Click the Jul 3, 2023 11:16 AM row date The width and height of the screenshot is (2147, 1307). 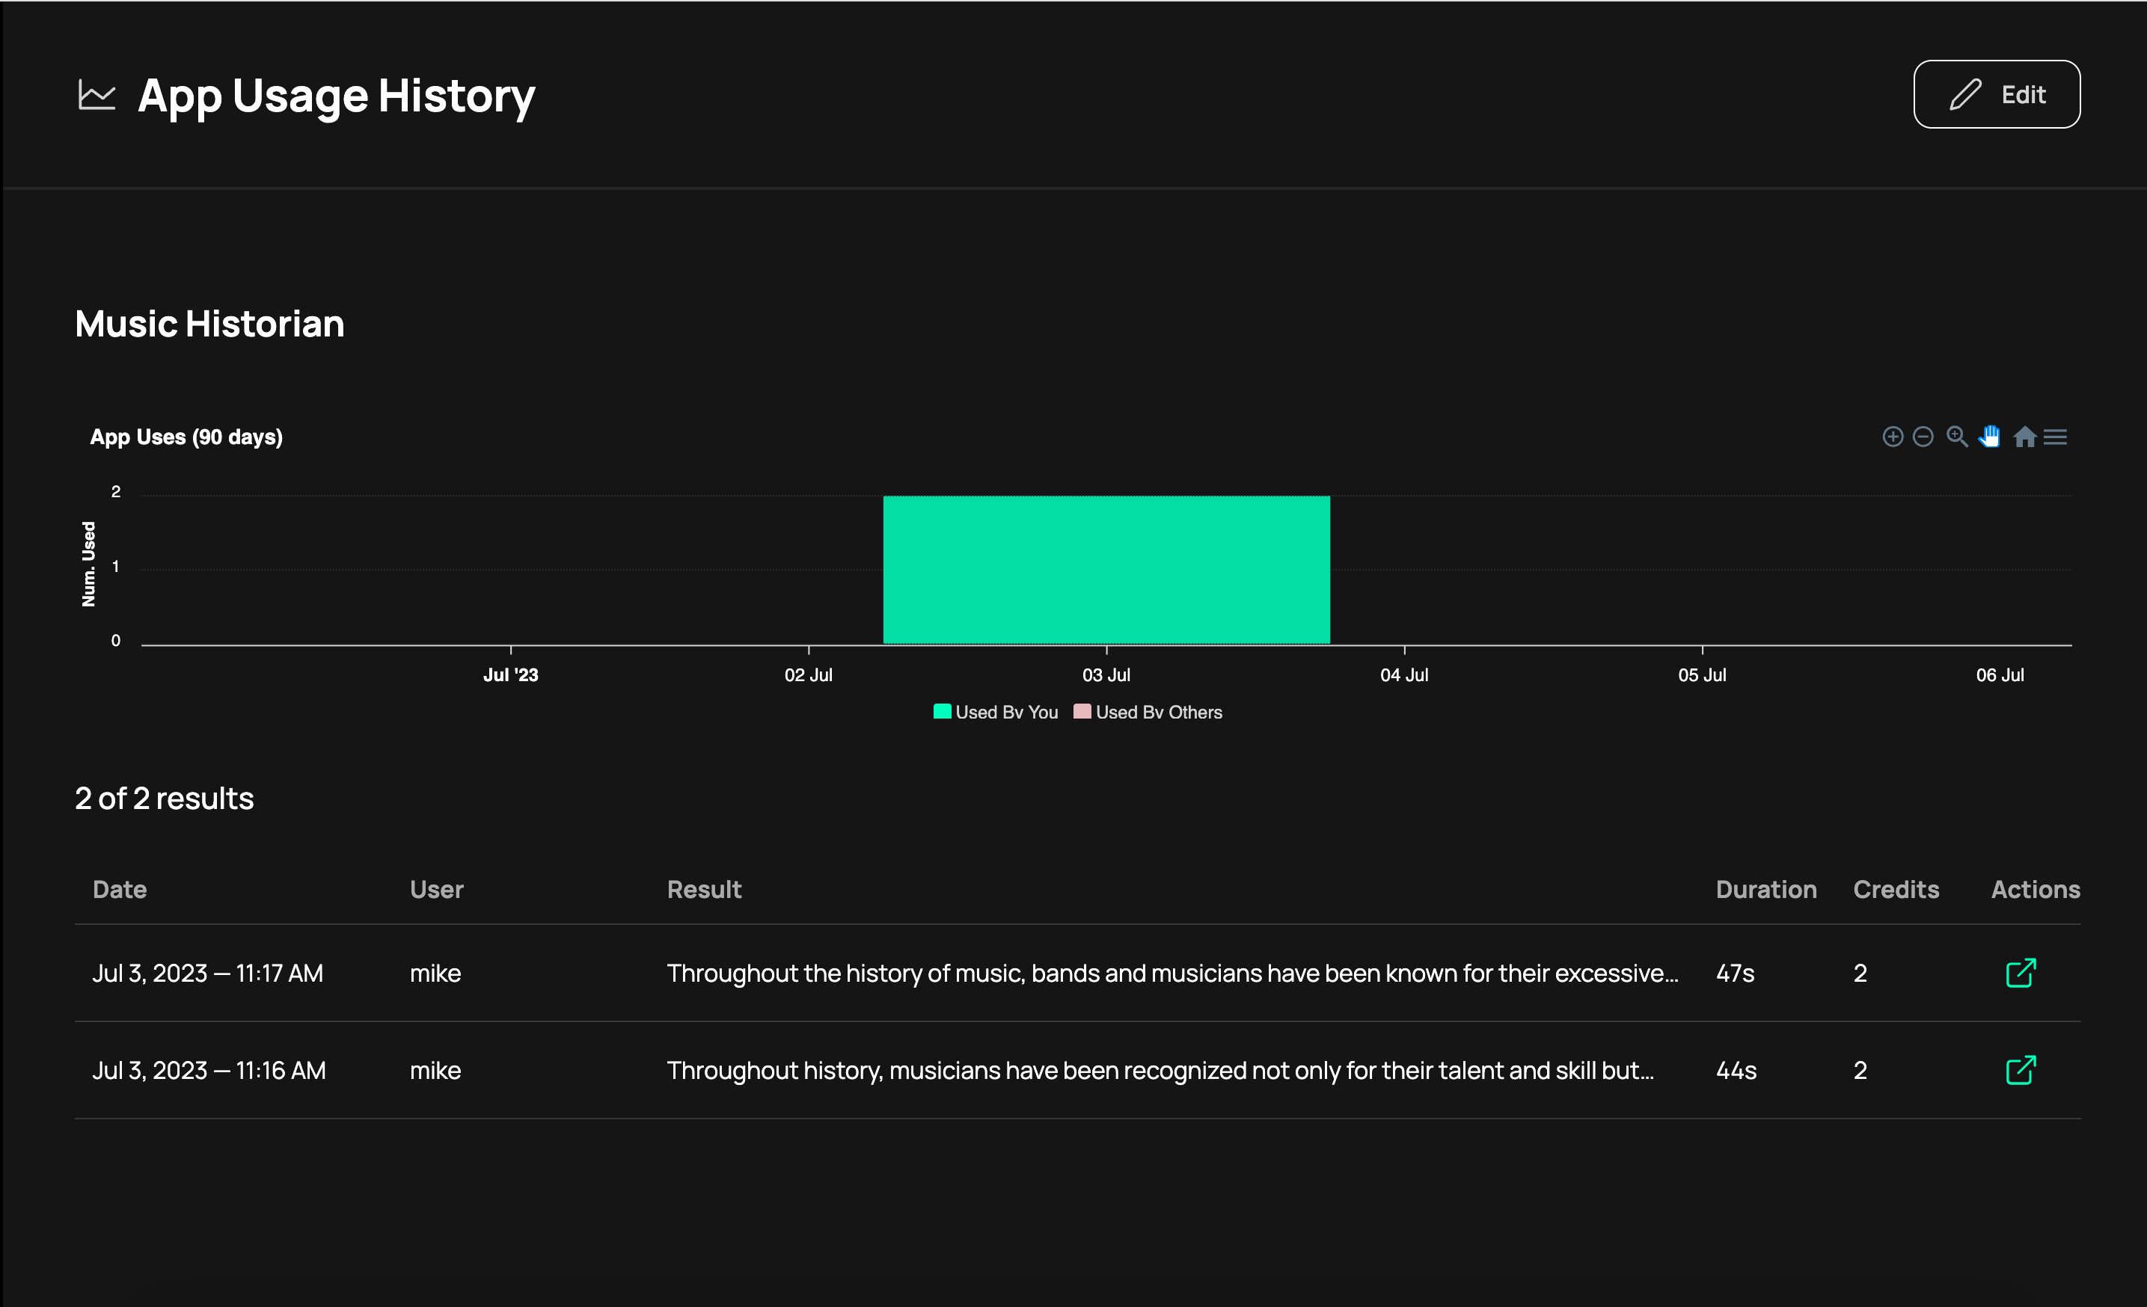click(x=209, y=1070)
